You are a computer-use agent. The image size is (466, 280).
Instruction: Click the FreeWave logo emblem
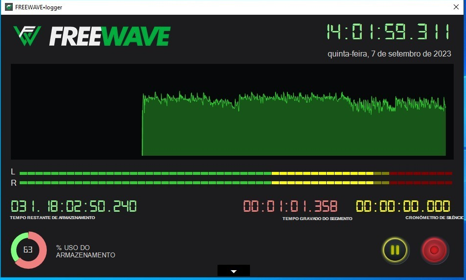point(28,36)
